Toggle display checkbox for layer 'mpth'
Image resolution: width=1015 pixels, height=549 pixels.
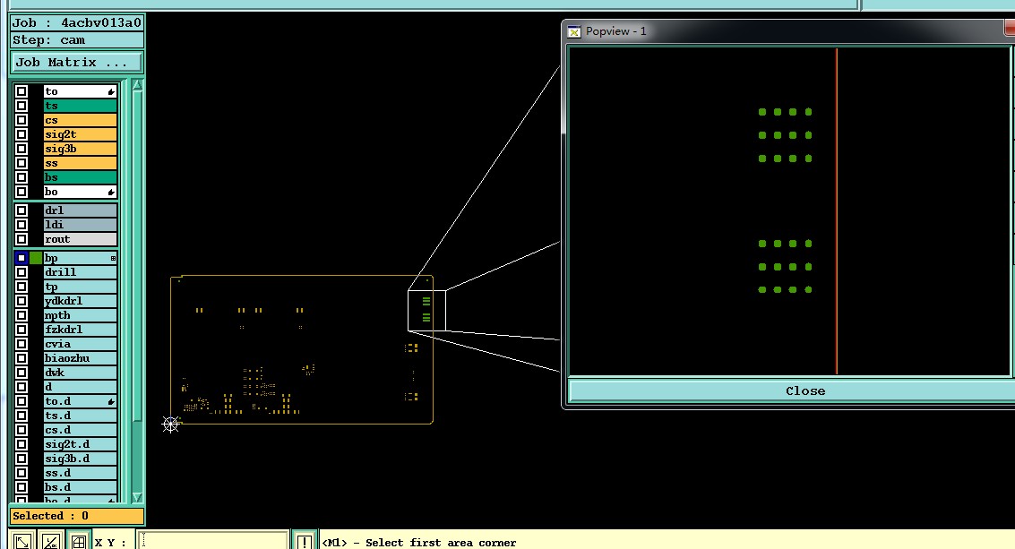click(22, 315)
